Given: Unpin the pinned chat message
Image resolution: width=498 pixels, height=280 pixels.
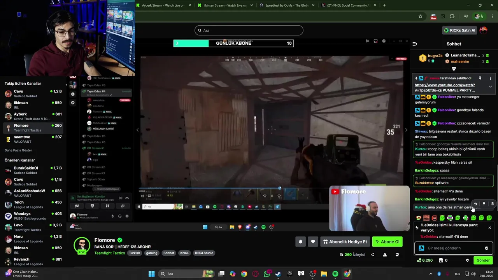Looking at the screenshot, I should [x=480, y=78].
